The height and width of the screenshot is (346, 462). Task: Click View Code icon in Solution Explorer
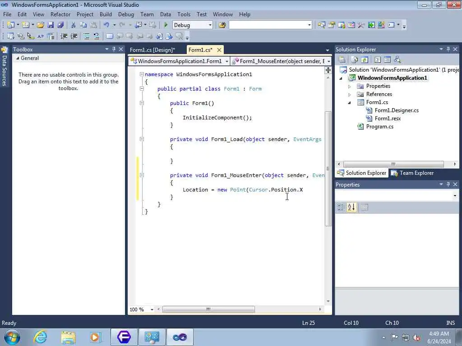[378, 60]
